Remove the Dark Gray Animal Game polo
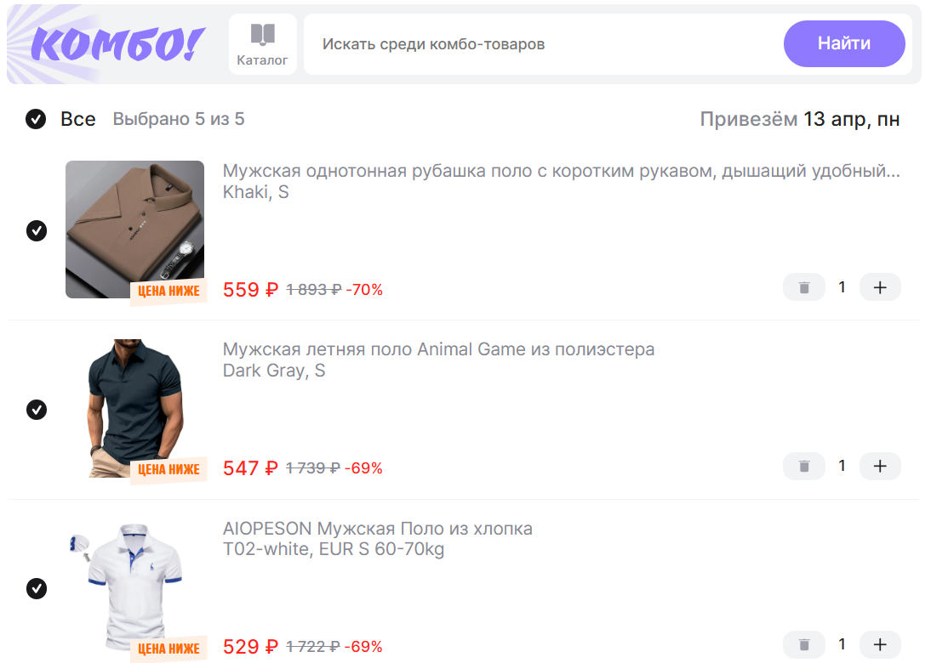Image resolution: width=931 pixels, height=663 pixels. pos(804,466)
